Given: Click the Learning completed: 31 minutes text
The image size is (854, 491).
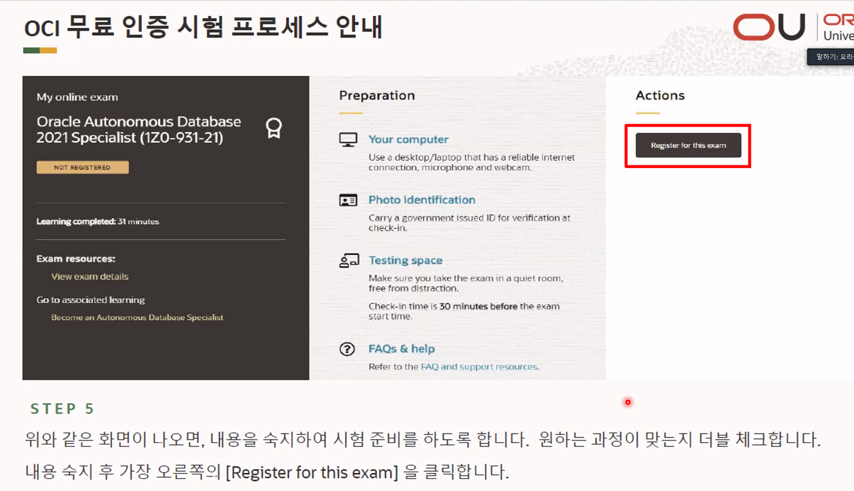Looking at the screenshot, I should click(98, 221).
